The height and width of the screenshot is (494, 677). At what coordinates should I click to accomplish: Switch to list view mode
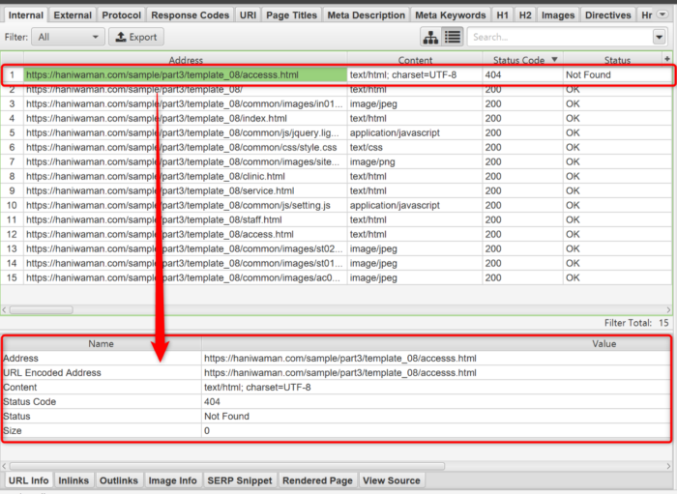[x=452, y=37]
